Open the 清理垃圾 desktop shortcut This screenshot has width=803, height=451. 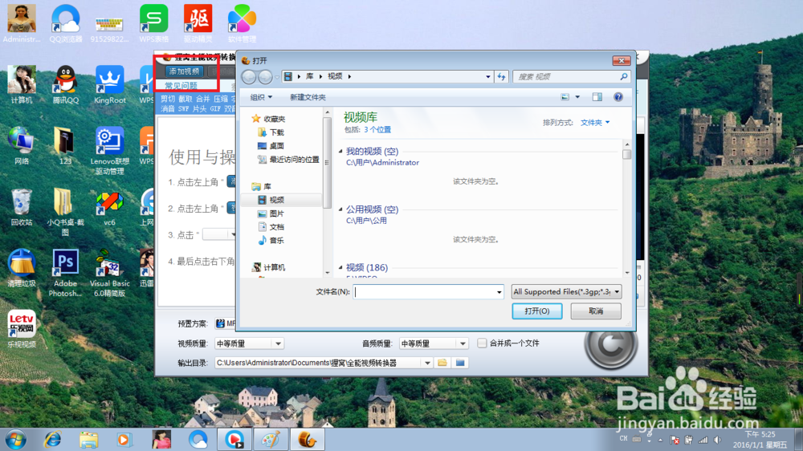click(x=22, y=268)
